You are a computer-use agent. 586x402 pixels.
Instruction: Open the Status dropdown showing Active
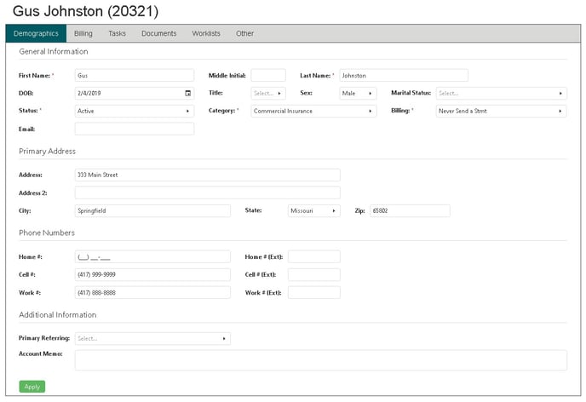(x=134, y=111)
